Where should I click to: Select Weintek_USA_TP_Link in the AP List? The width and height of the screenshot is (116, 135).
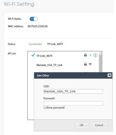pos(49,65)
